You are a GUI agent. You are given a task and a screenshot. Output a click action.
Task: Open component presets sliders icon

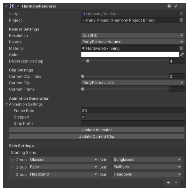(x=176, y=6)
